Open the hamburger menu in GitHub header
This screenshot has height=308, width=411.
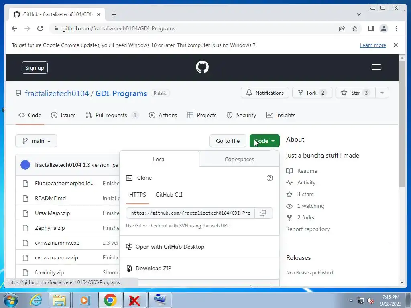pos(376,67)
